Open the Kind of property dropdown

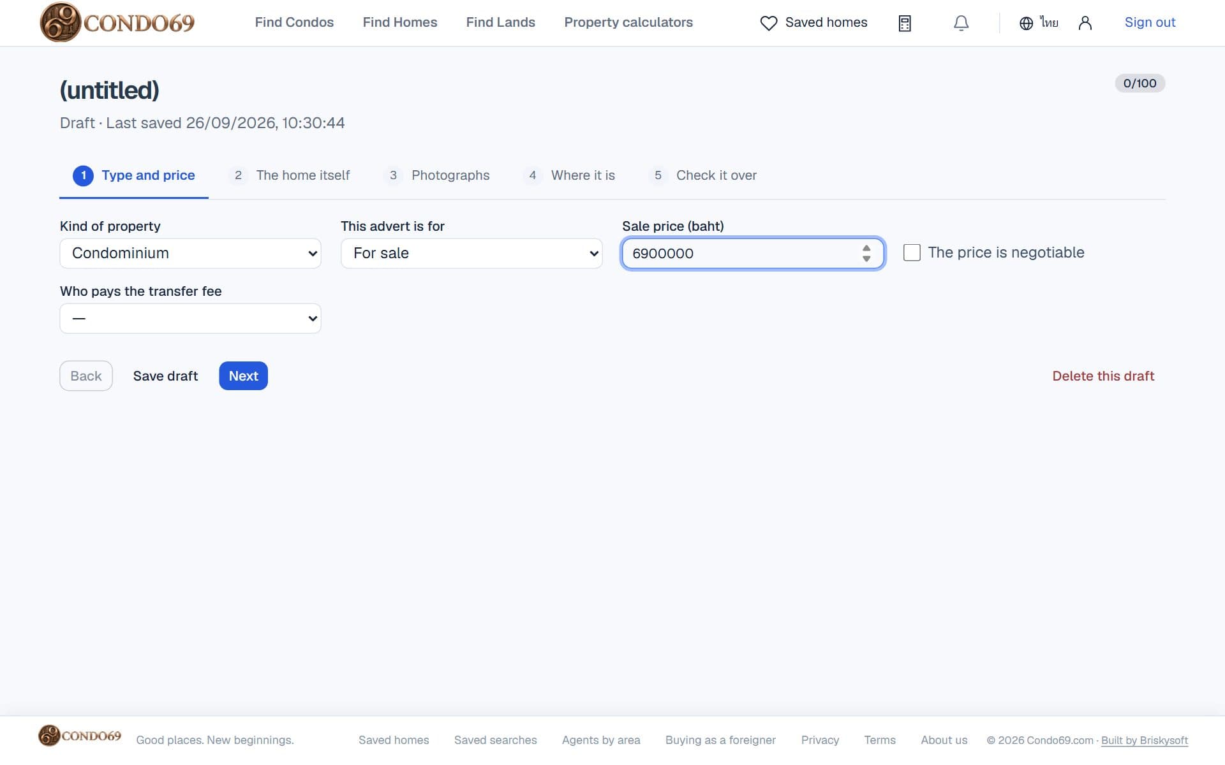tap(190, 253)
